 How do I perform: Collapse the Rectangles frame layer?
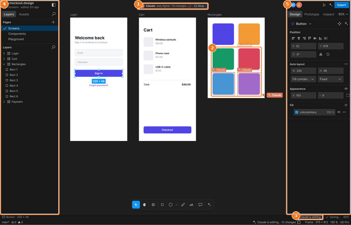pyautogui.click(x=4, y=64)
